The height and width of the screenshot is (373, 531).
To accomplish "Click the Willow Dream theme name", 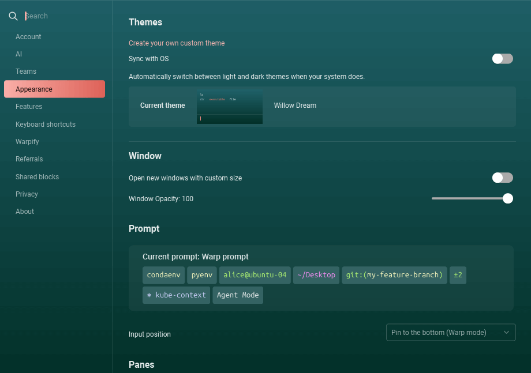I will [295, 106].
